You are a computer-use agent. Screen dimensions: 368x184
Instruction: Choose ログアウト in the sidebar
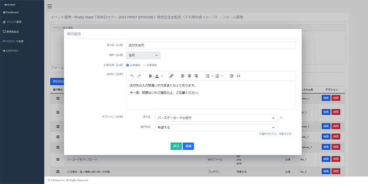coord(11,51)
